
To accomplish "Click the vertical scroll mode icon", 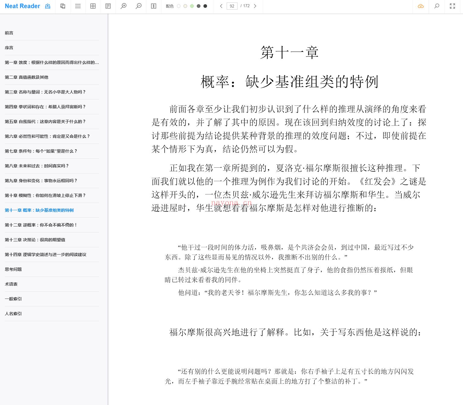I will pyautogui.click(x=154, y=6).
